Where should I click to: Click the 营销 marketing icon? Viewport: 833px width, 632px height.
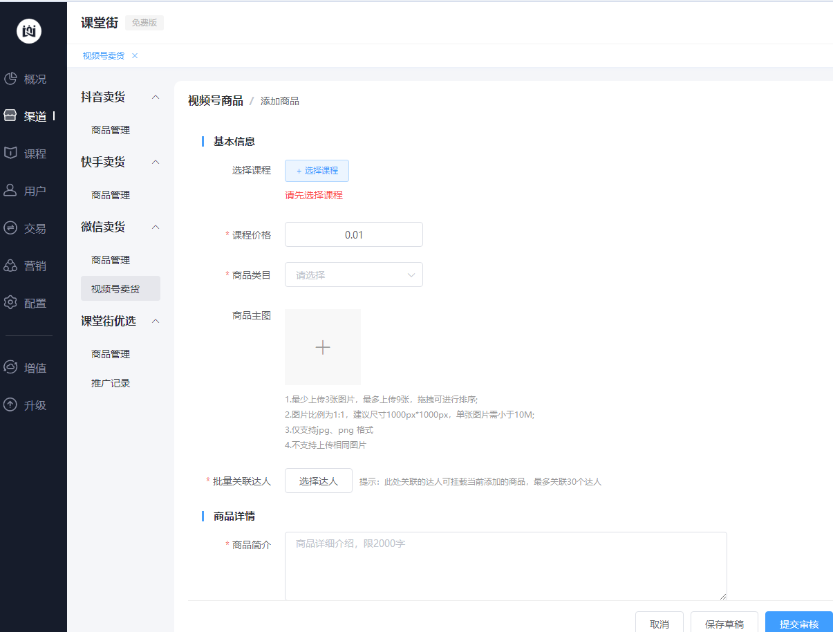coord(10,266)
